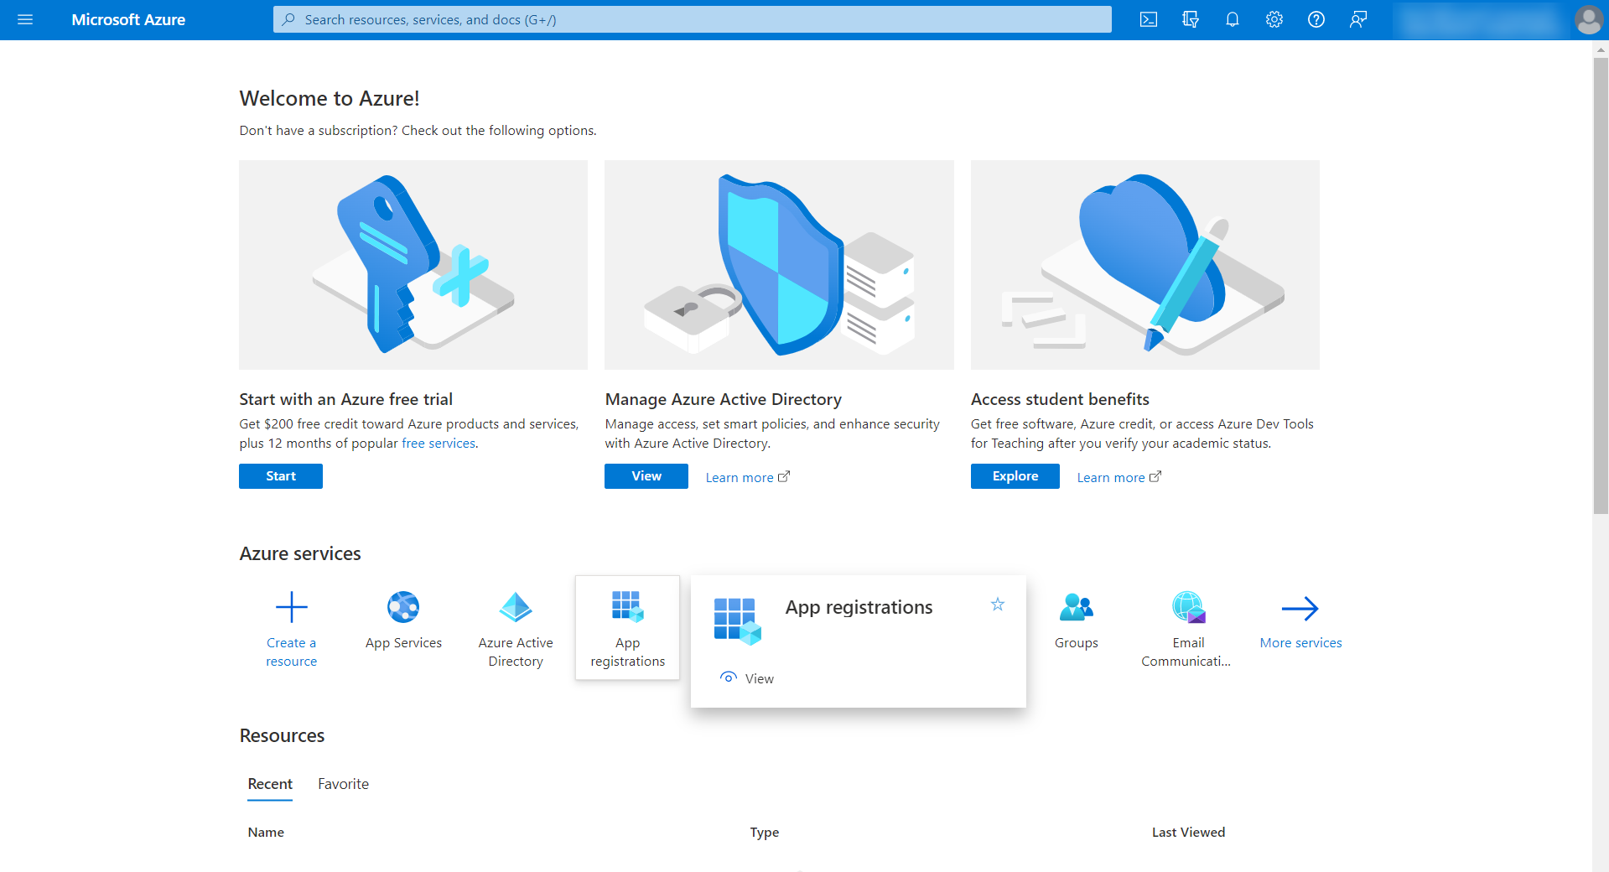Switch to the Favorite tab

(343, 783)
